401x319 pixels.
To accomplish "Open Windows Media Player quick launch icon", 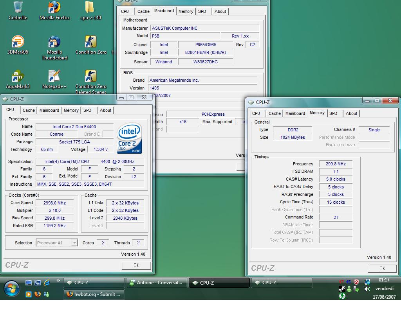I will (x=28, y=294).
